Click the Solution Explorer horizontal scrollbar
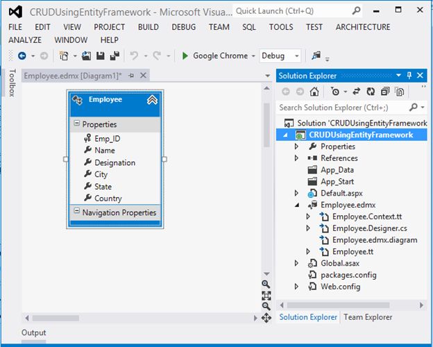Screen dimensions: 433x347 [x=339, y=305]
